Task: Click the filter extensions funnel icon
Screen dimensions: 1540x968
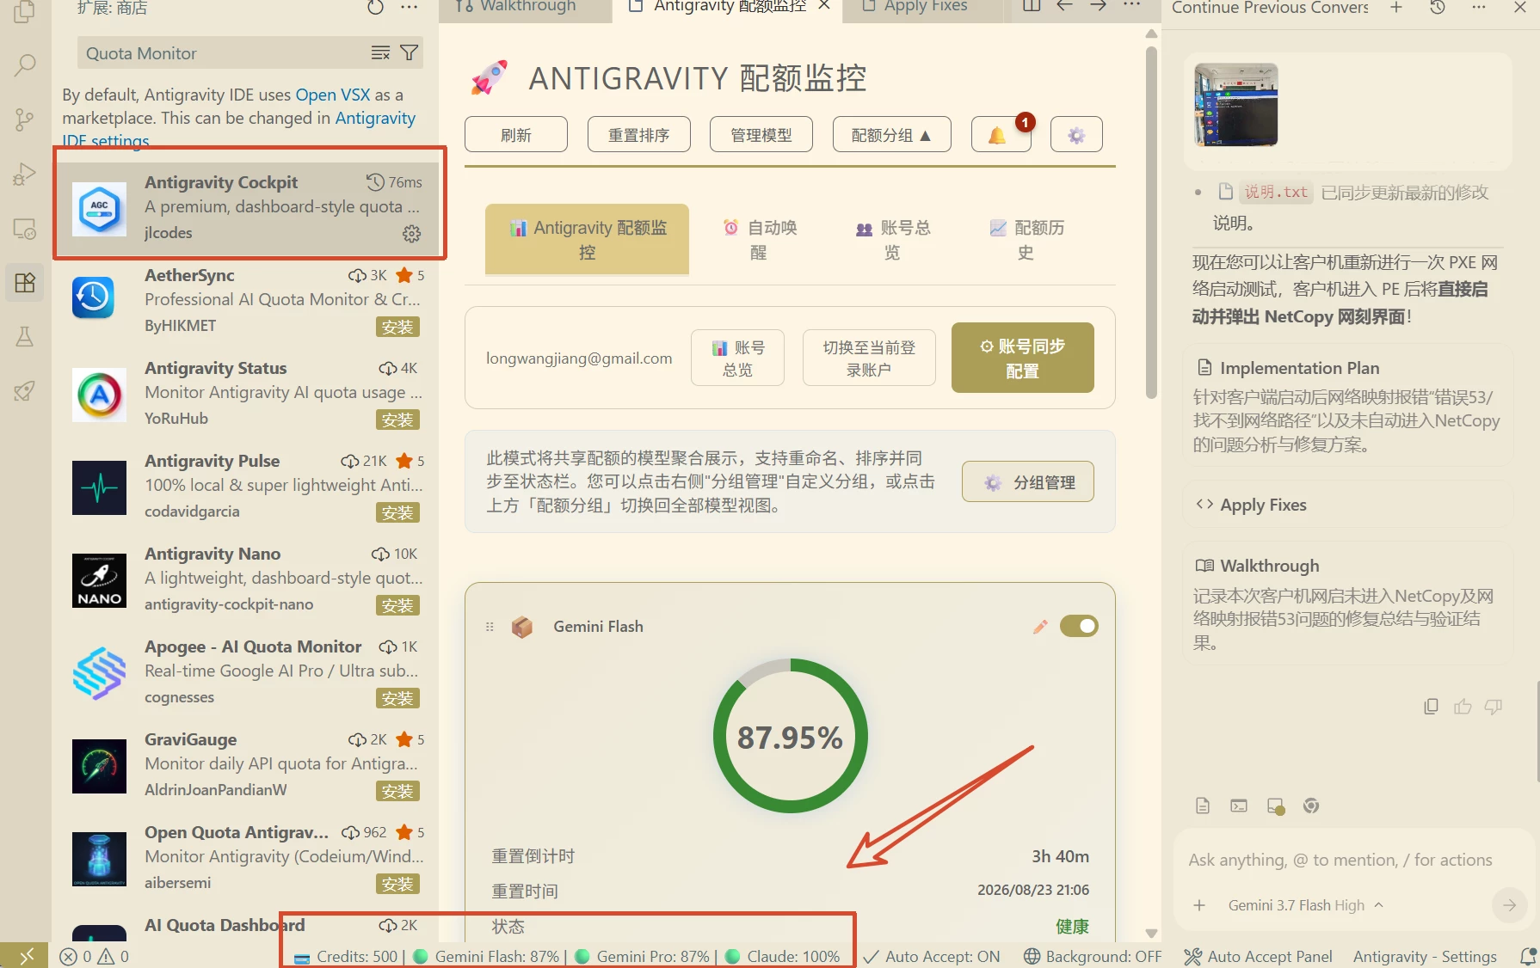Action: [410, 53]
